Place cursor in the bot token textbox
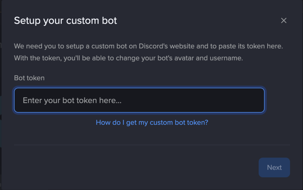This screenshot has height=190, width=303. [x=139, y=100]
